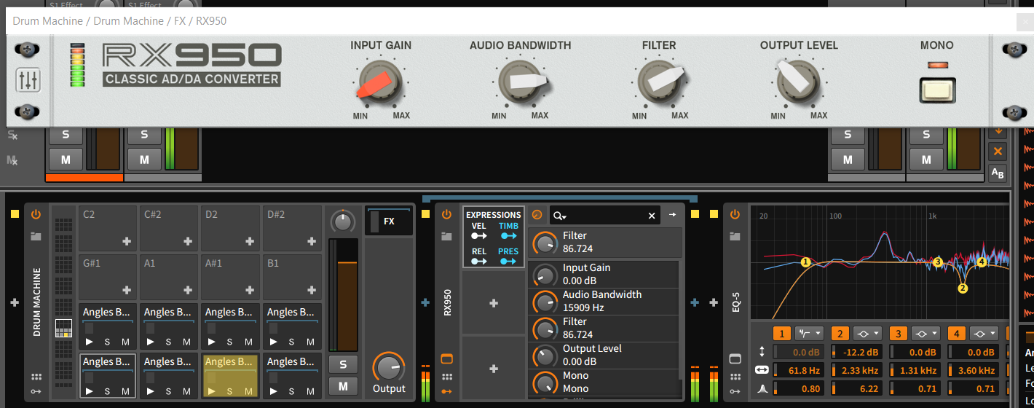This screenshot has width=1034, height=408.
Task: Clear the parameter search with the X icon
Action: 652,216
